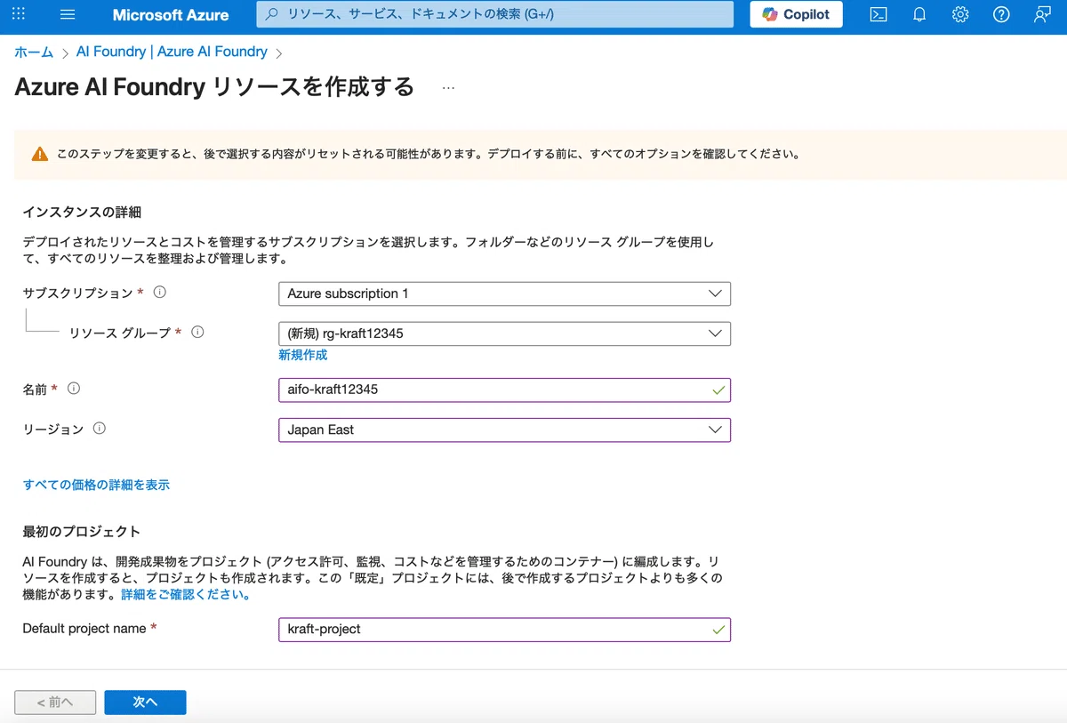This screenshot has height=723, width=1067.
Task: Launch Cloud Shell terminal icon
Action: [x=878, y=14]
